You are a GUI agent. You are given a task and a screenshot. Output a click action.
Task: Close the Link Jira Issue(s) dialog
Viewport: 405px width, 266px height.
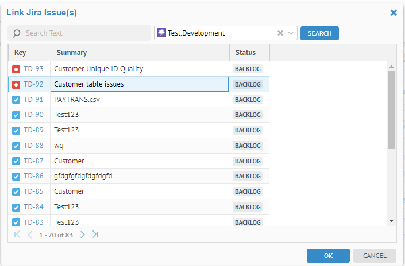pos(394,13)
